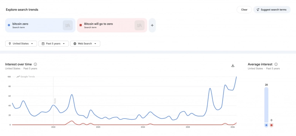This screenshot has width=296, height=136.
Task: Click the blue average interest bar labeled 28
Action: pos(266,105)
